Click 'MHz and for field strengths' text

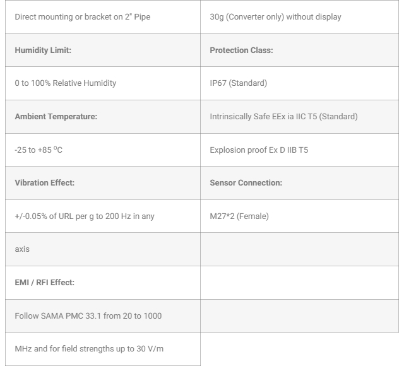pos(89,349)
